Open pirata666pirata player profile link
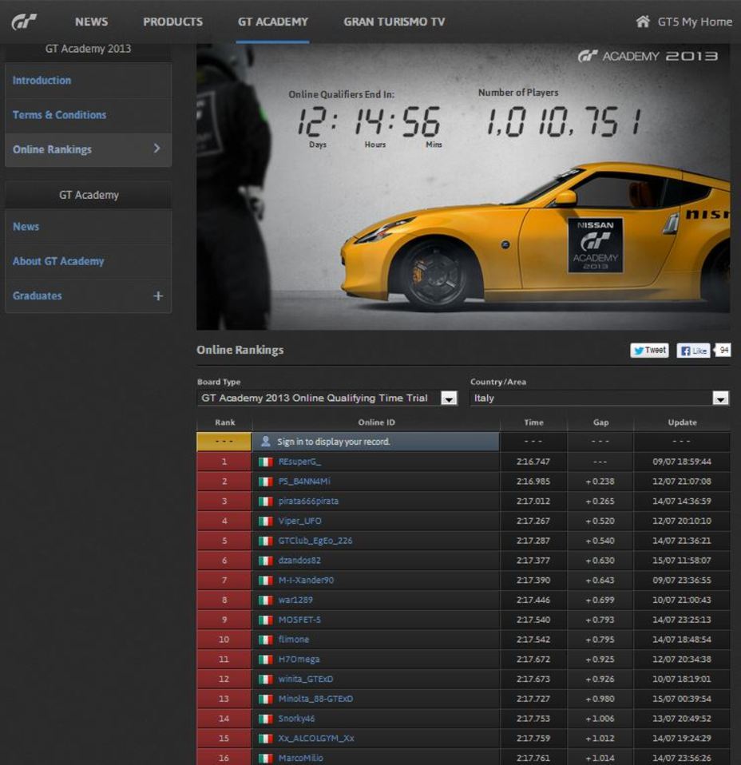Image resolution: width=741 pixels, height=765 pixels. click(x=308, y=501)
